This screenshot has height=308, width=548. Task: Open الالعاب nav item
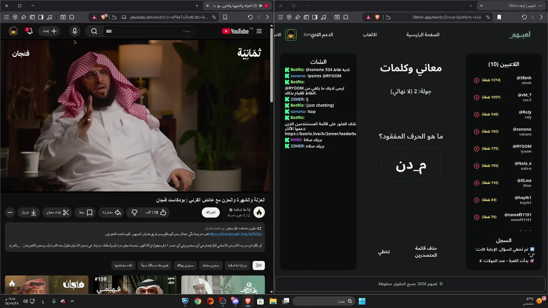[370, 35]
